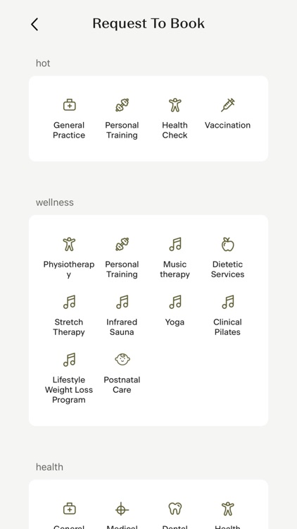Tap General Practice icon in health section

click(x=70, y=509)
